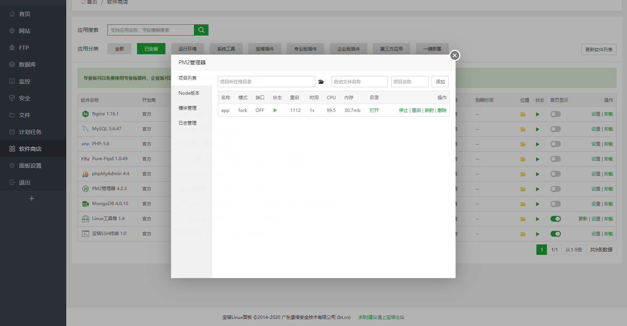The height and width of the screenshot is (326, 627).
Task: Click the 宝塔SSH终端 terminal icon
Action: pyautogui.click(x=85, y=234)
